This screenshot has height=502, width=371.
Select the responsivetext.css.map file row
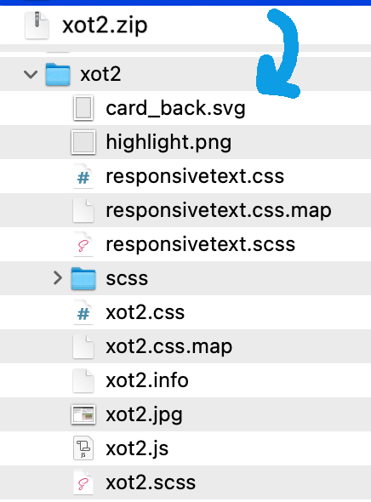point(185,210)
